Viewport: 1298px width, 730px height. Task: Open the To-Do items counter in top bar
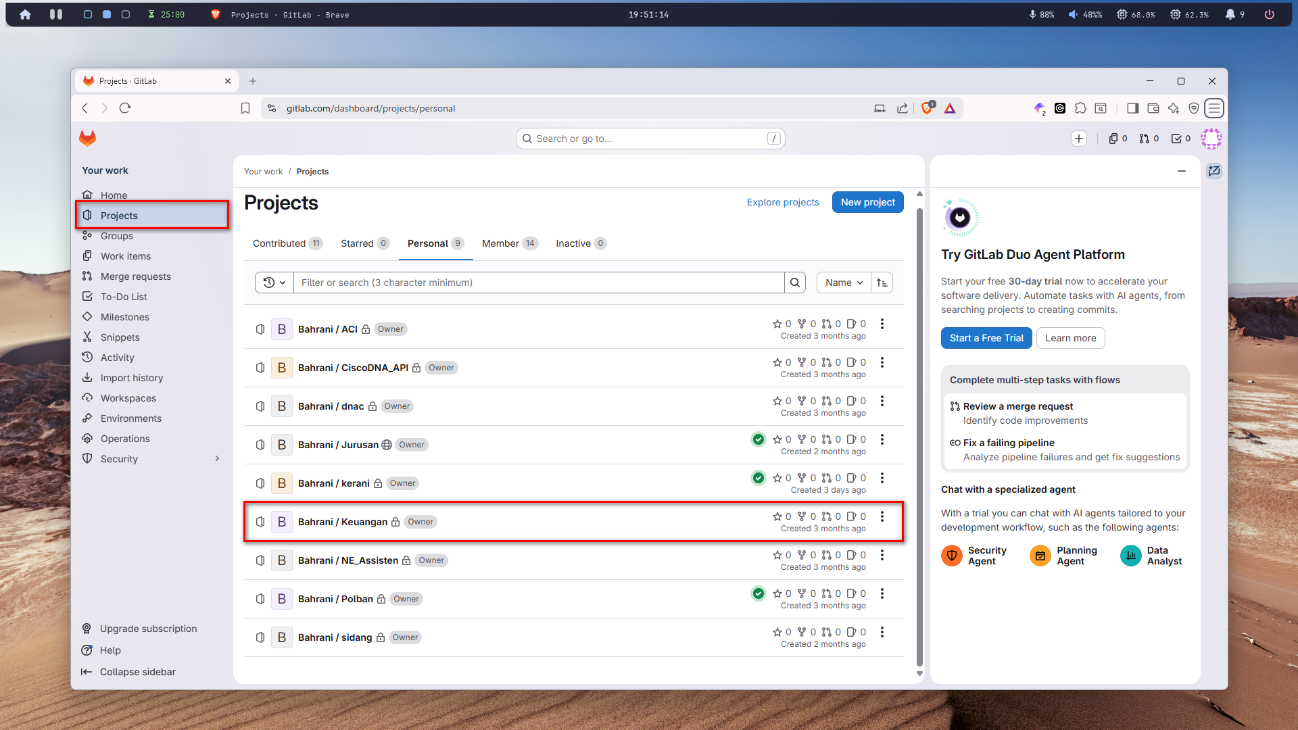point(1181,139)
